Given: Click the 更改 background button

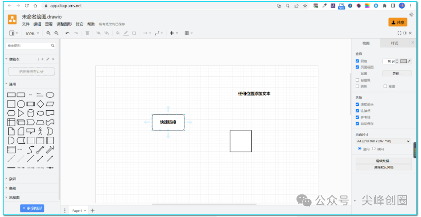Looking at the screenshot, I should tap(397, 74).
